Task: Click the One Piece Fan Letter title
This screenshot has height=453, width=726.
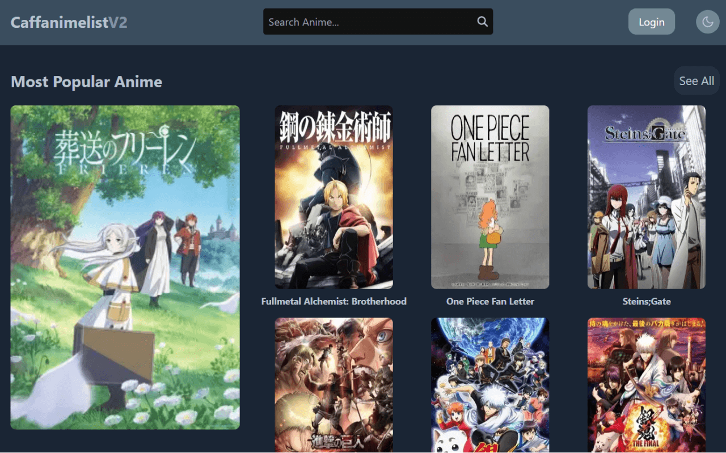Action: 490,301
